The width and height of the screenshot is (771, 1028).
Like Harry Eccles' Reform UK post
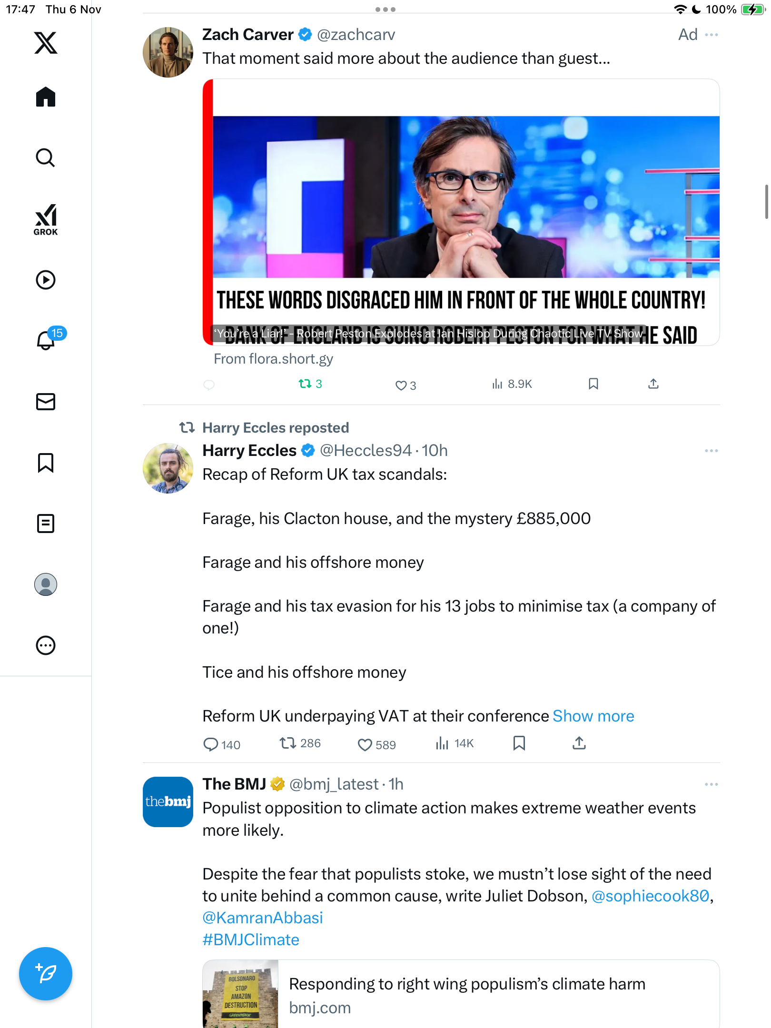click(376, 744)
